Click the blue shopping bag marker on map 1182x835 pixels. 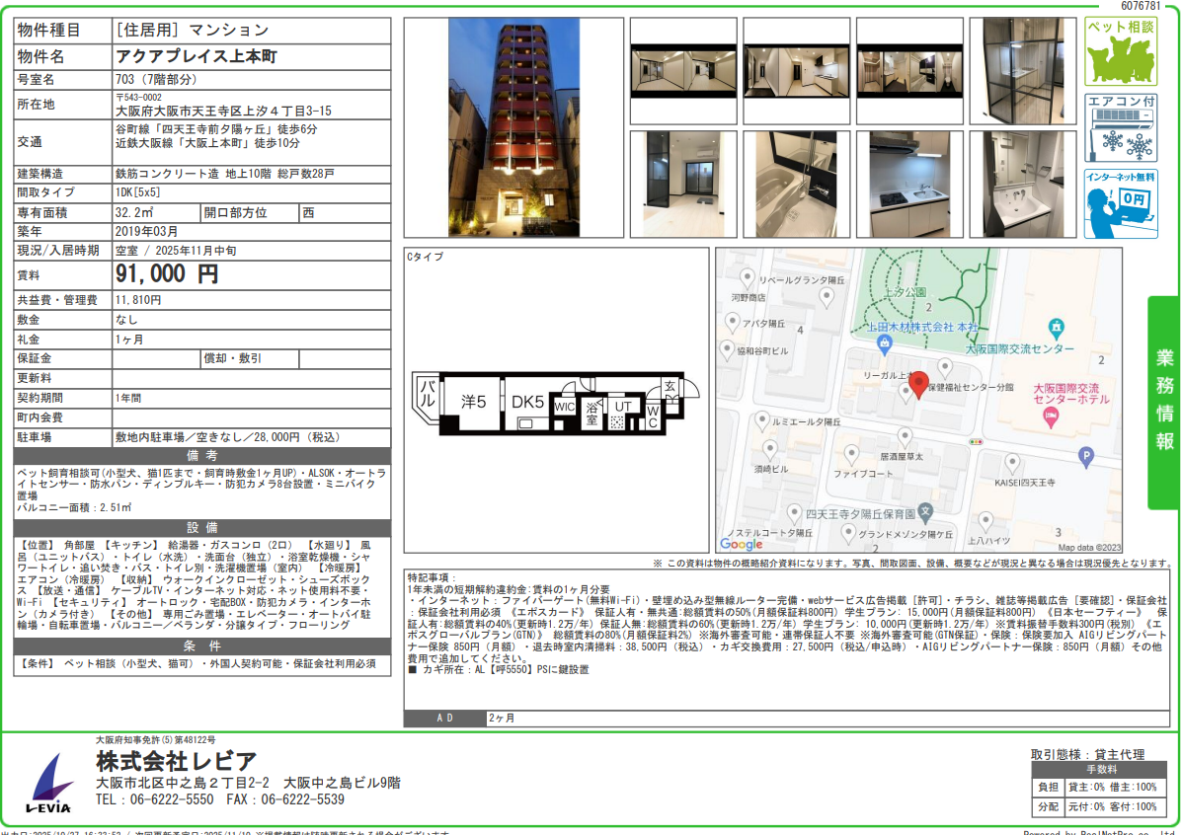[x=884, y=343]
